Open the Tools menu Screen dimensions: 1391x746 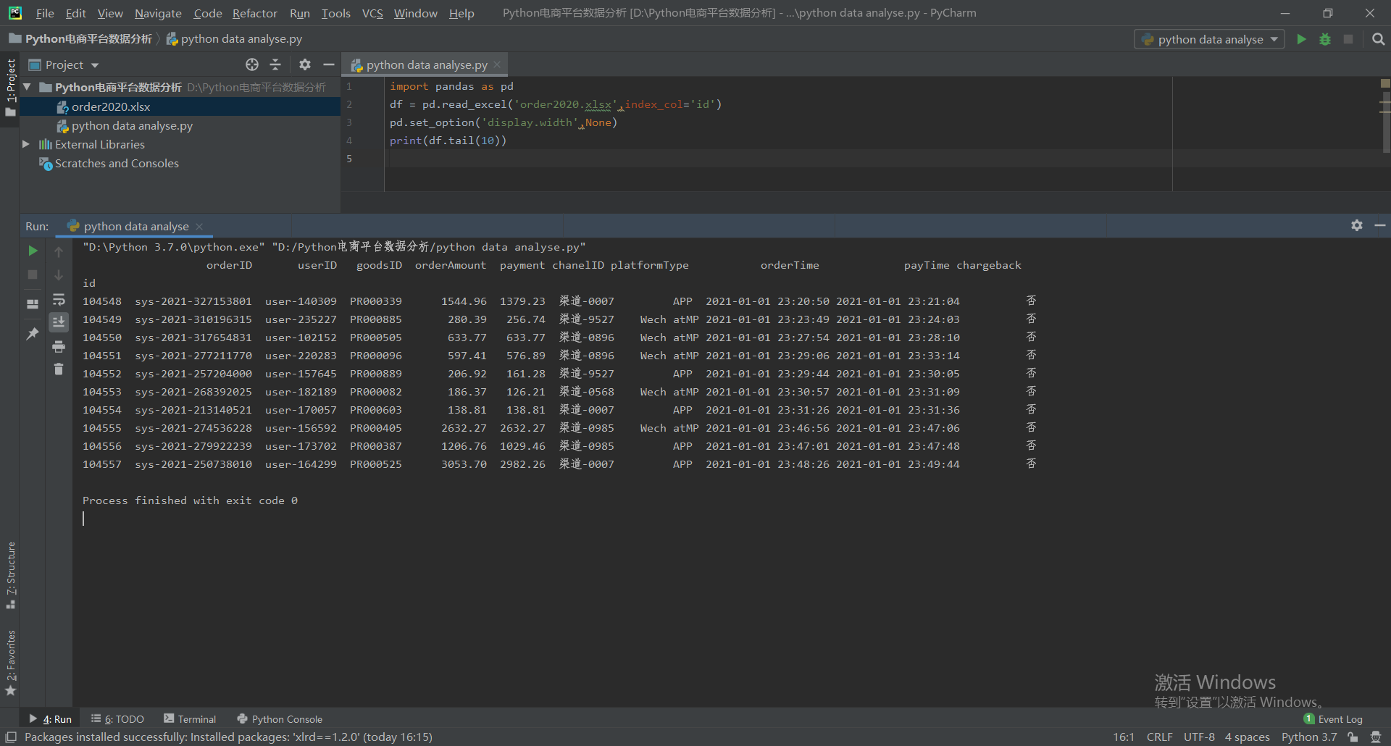point(335,13)
